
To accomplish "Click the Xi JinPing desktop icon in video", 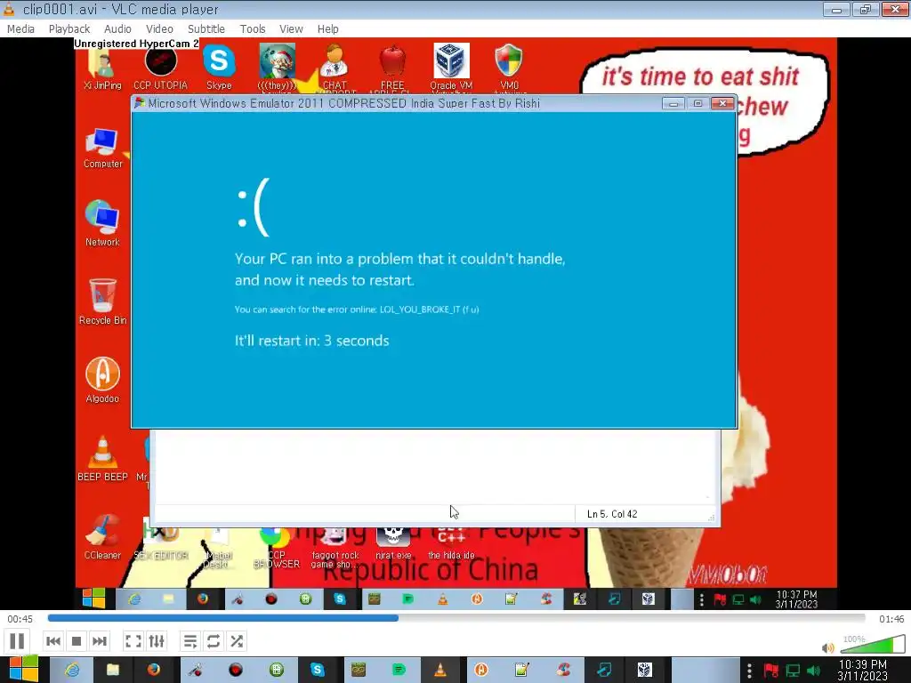I will [103, 68].
